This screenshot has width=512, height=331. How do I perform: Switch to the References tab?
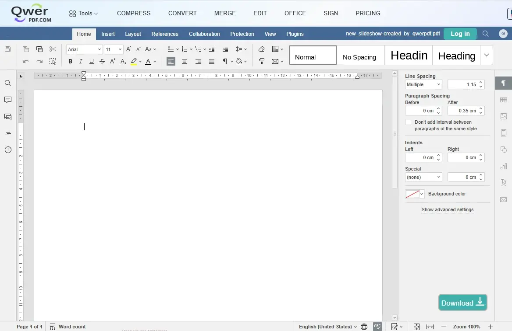pos(164,34)
